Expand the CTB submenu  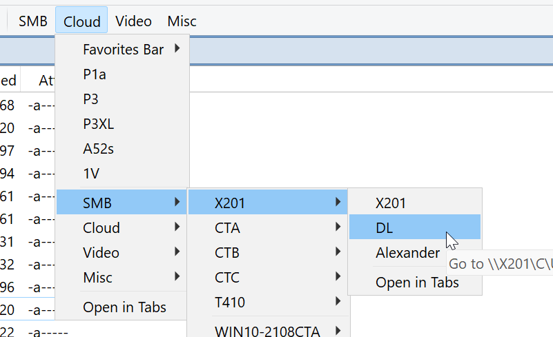click(x=228, y=253)
